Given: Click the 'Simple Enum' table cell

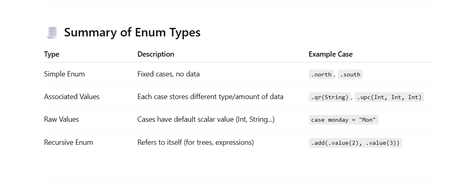Looking at the screenshot, I should pos(64,74).
